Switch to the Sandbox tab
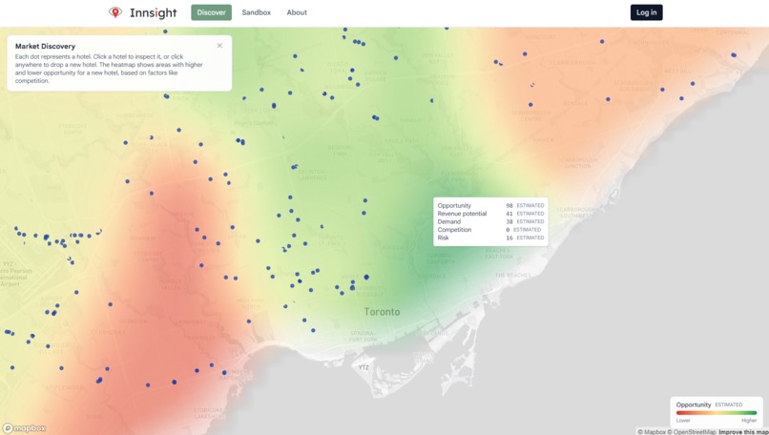Image resolution: width=769 pixels, height=435 pixels. pos(256,12)
